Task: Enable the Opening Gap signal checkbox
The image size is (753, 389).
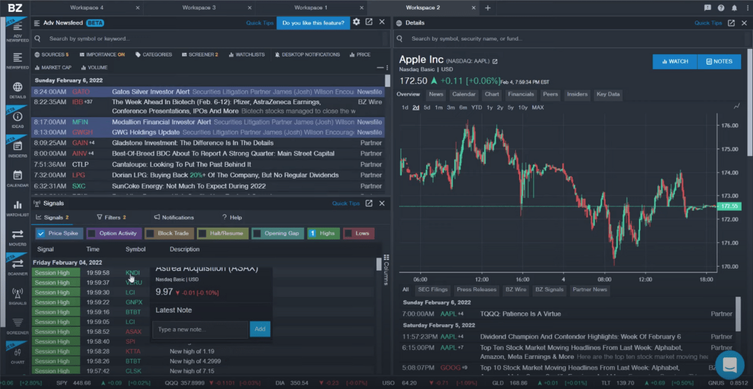Action: [x=257, y=233]
